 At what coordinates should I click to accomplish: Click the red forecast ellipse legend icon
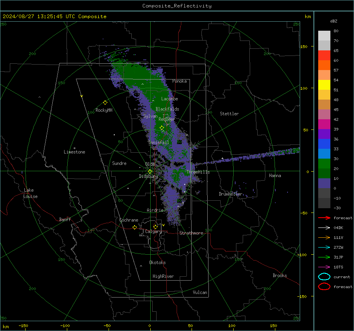324,287
